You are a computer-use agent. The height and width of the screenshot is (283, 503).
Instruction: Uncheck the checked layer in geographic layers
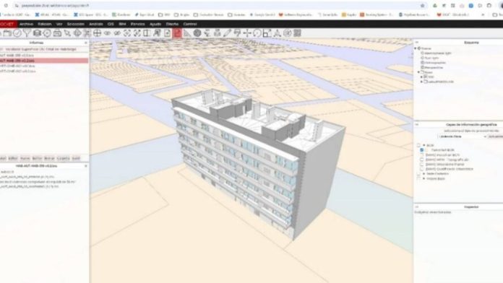(x=422, y=150)
